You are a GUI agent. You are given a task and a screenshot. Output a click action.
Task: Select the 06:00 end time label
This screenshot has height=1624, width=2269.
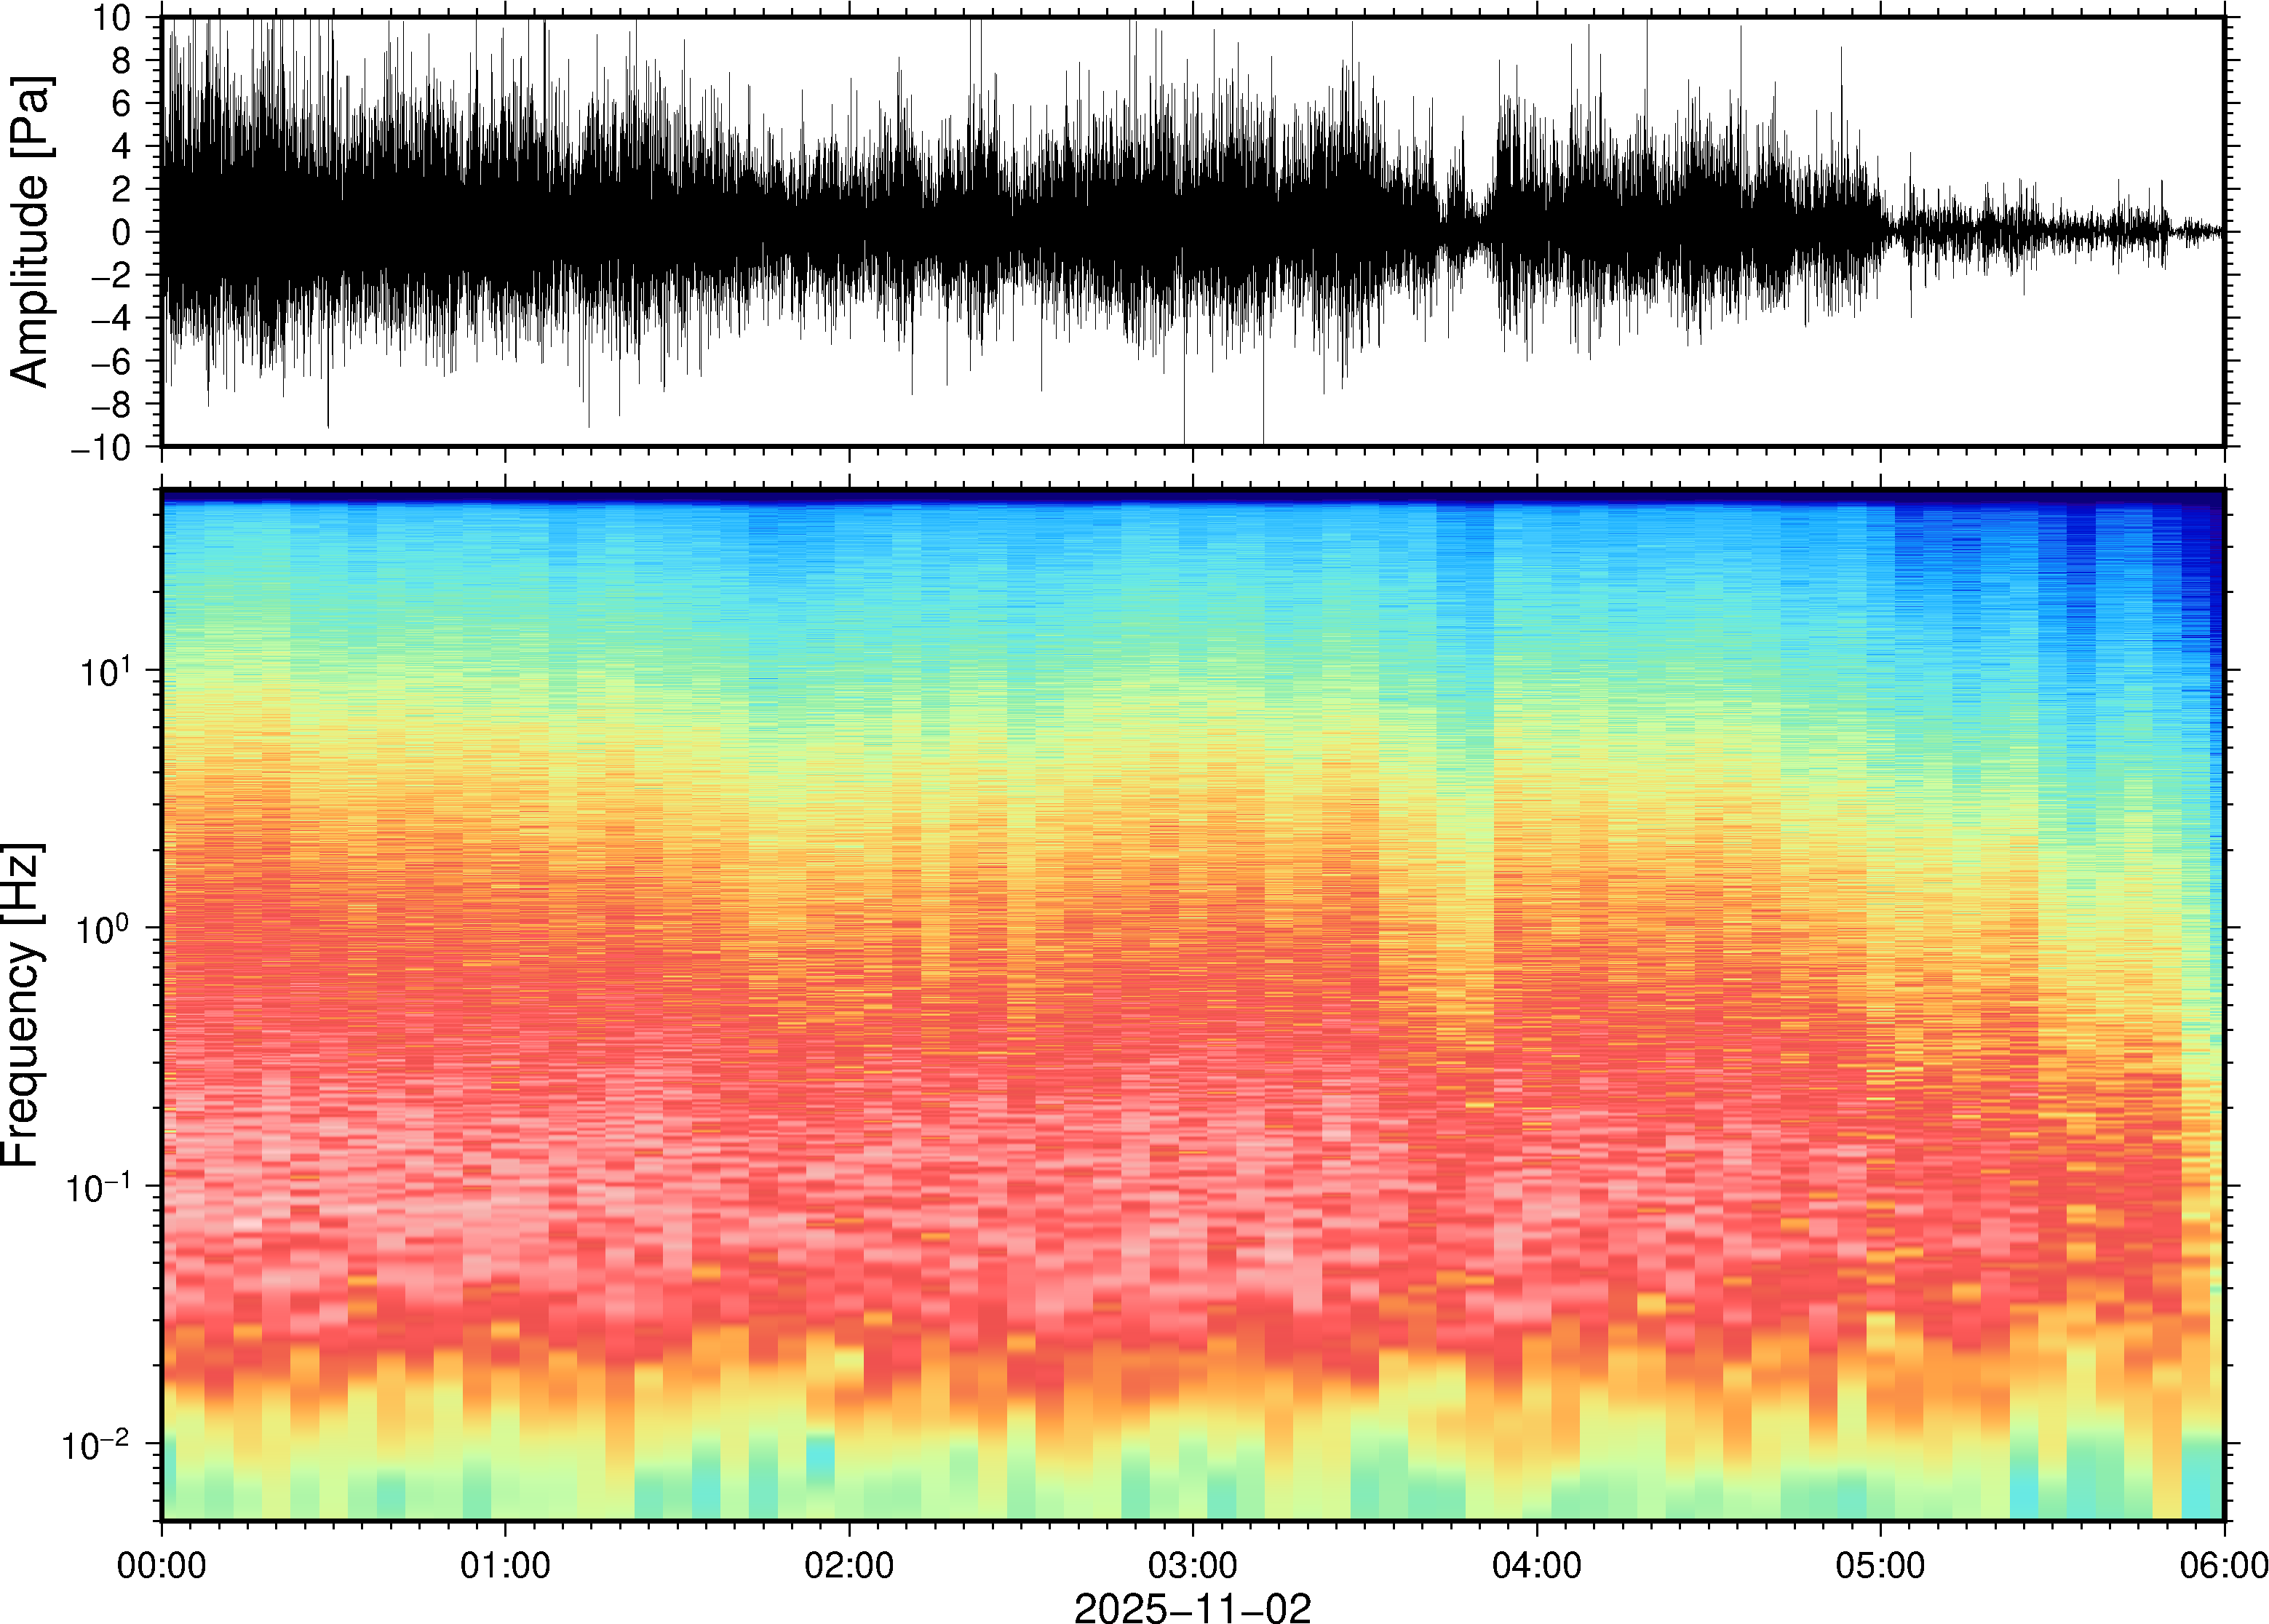(x=2222, y=1564)
